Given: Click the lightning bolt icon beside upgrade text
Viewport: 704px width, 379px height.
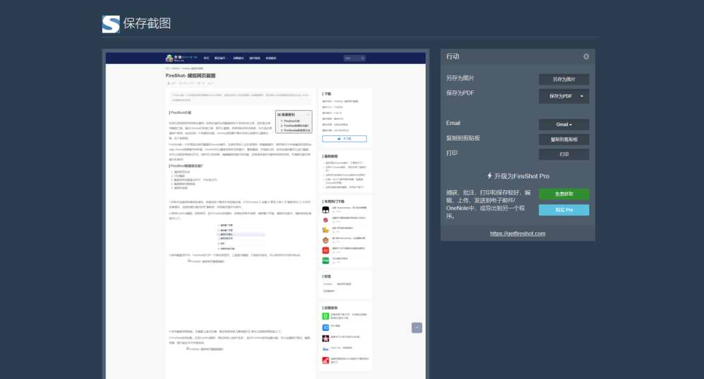Looking at the screenshot, I should point(490,176).
